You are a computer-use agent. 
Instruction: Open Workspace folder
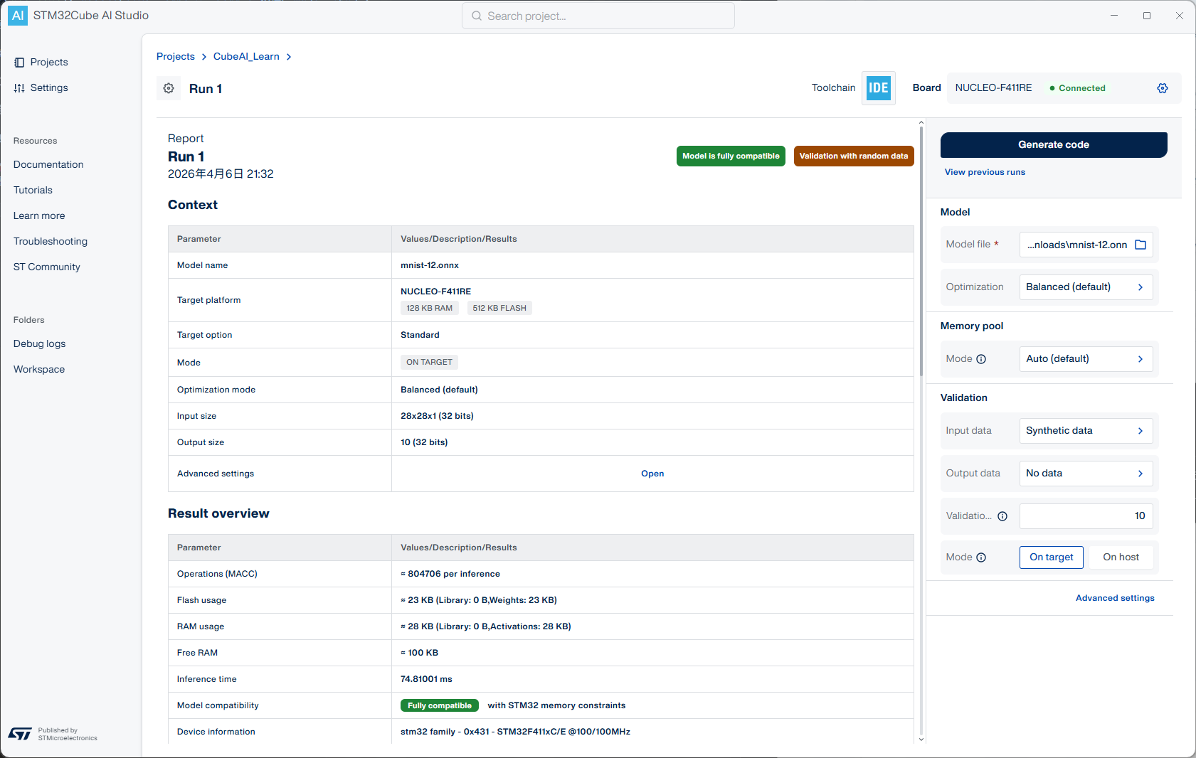pos(39,370)
